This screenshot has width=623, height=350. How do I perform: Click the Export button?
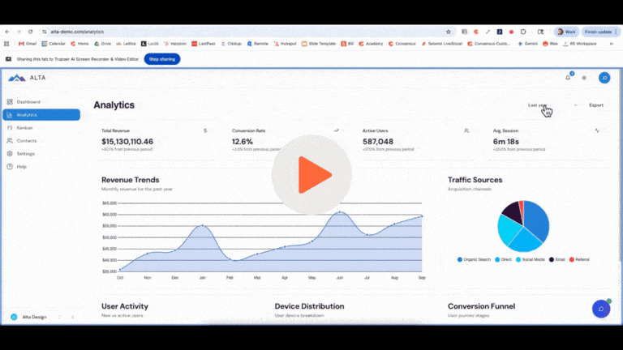pyautogui.click(x=596, y=105)
